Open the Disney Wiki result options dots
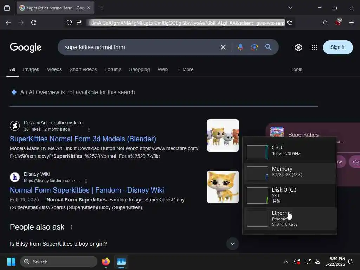The height and width of the screenshot is (270, 360). pyautogui.click(x=86, y=181)
